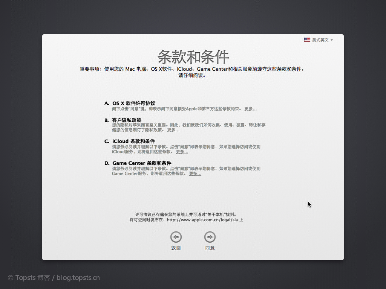Click the 请仔细阅读。 text line
The image size is (386, 289).
(x=192, y=75)
